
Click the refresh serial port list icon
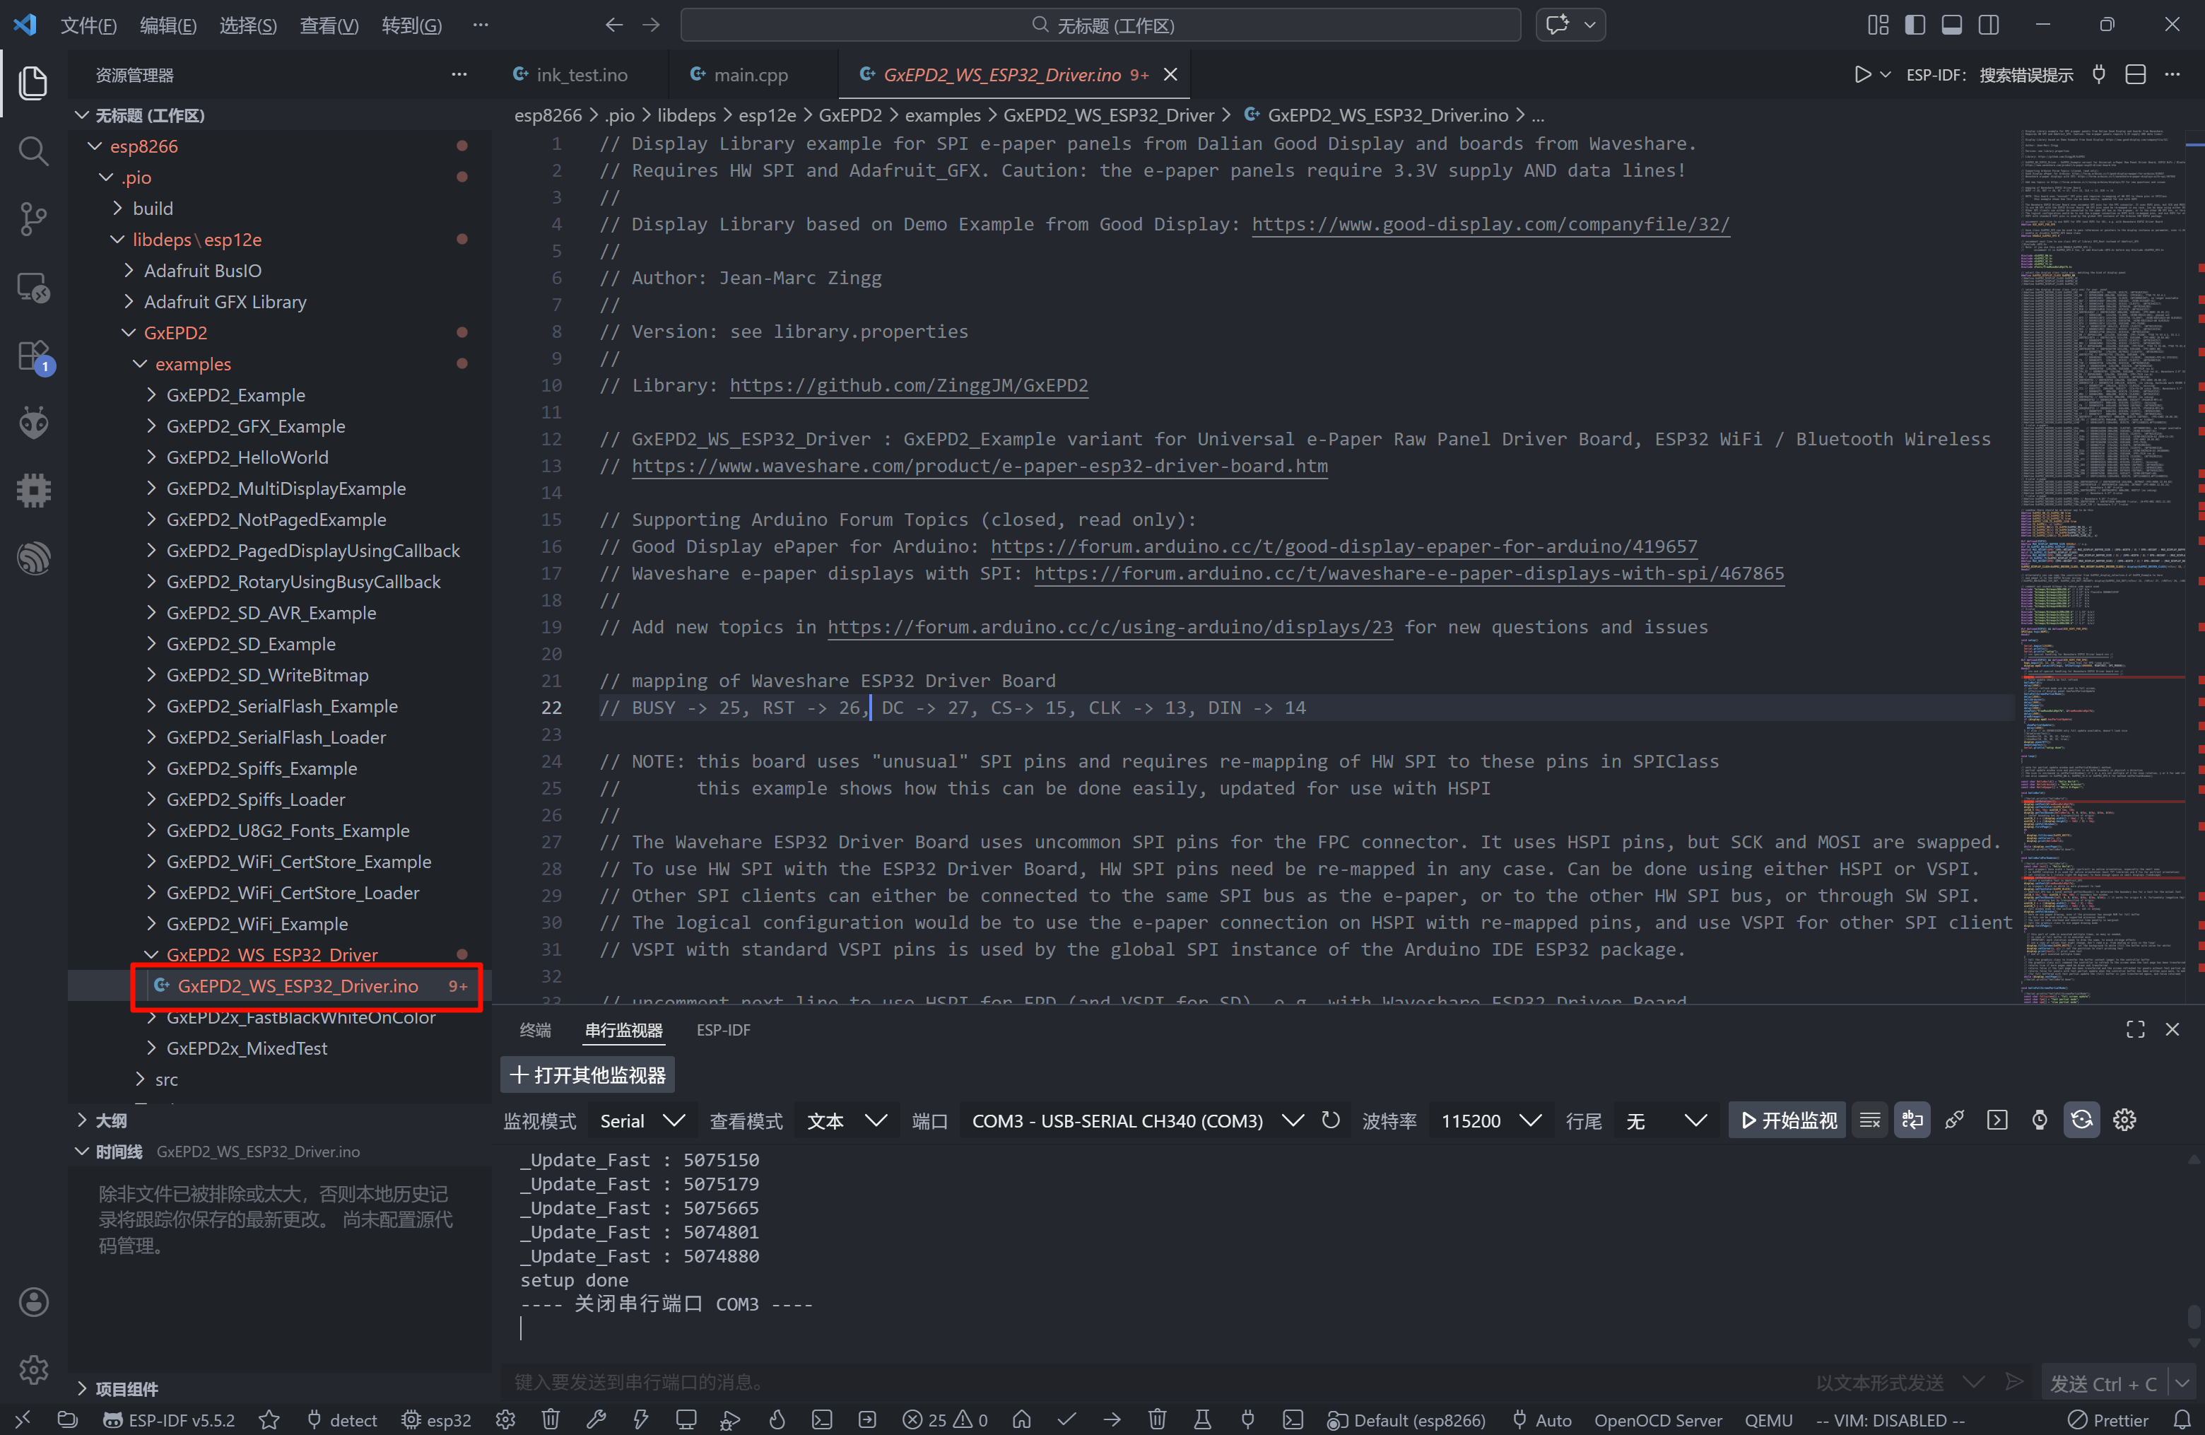1330,1120
